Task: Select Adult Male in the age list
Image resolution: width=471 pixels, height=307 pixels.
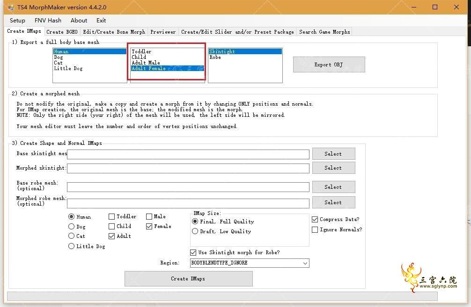Action: tap(167, 63)
